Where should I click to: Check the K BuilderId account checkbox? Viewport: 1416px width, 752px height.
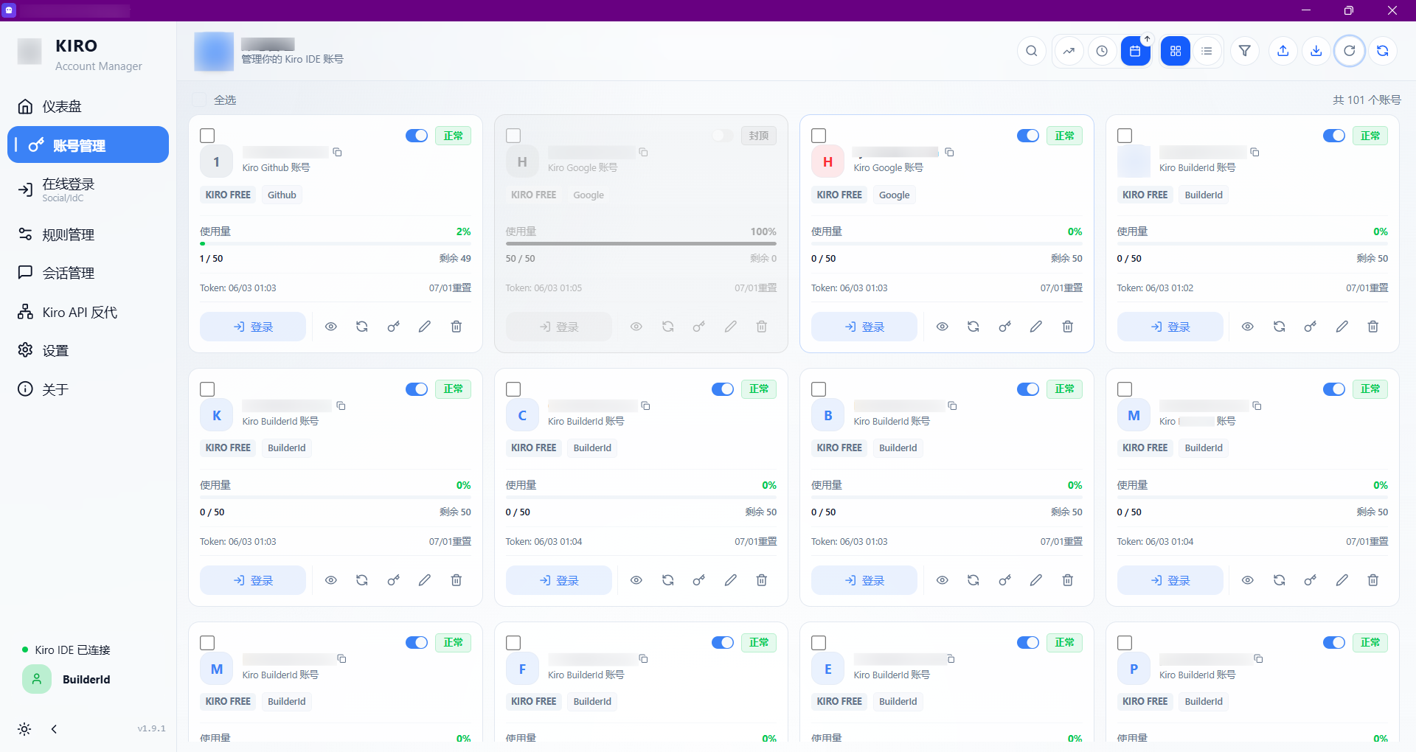[x=207, y=389]
